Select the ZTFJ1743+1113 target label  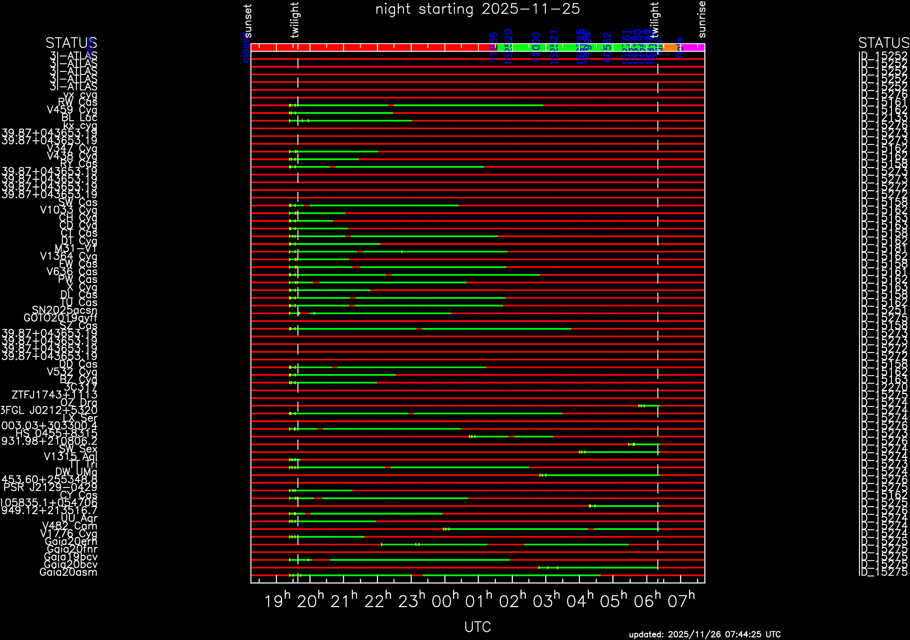coord(54,395)
